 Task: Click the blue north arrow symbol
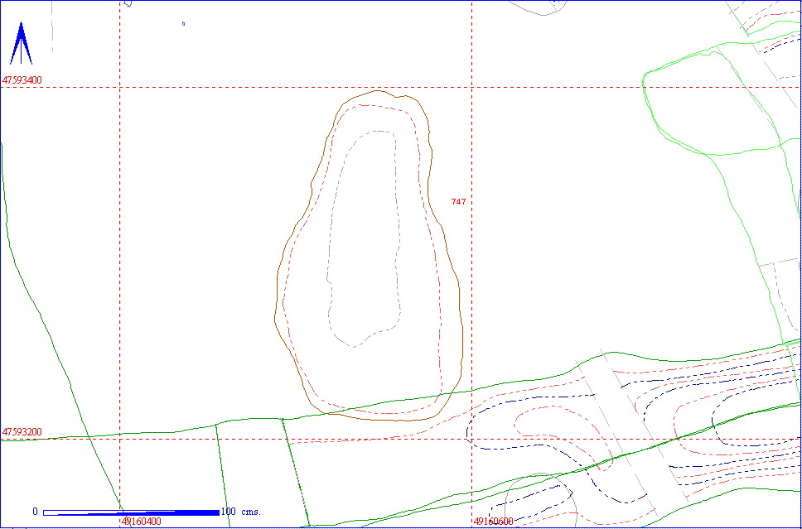pos(21,43)
